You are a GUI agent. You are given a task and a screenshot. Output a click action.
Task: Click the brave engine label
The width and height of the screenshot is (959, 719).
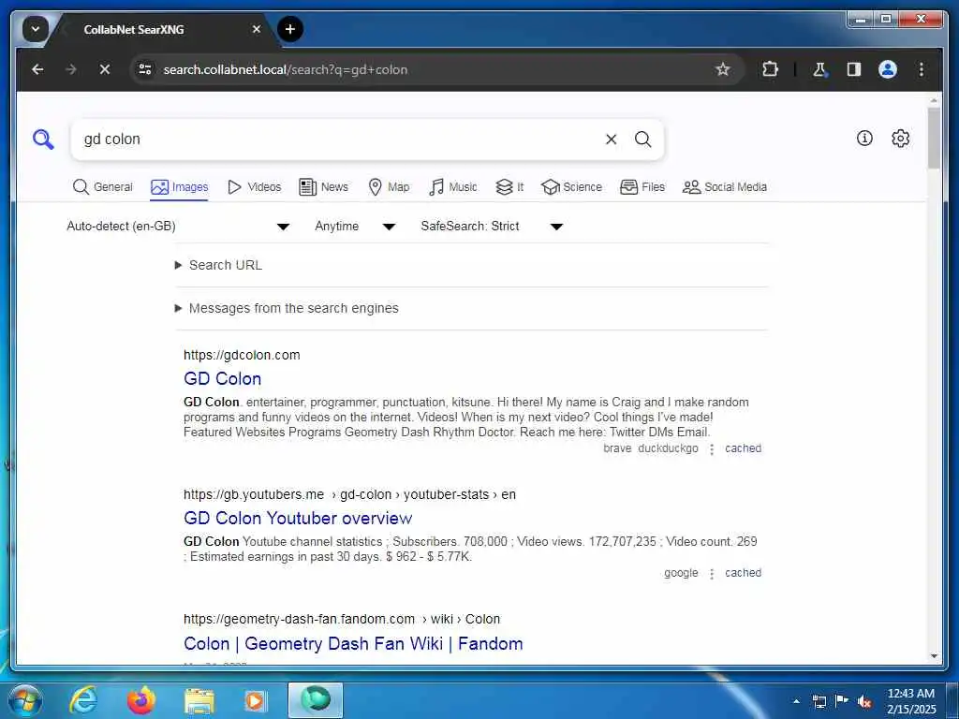(x=617, y=448)
